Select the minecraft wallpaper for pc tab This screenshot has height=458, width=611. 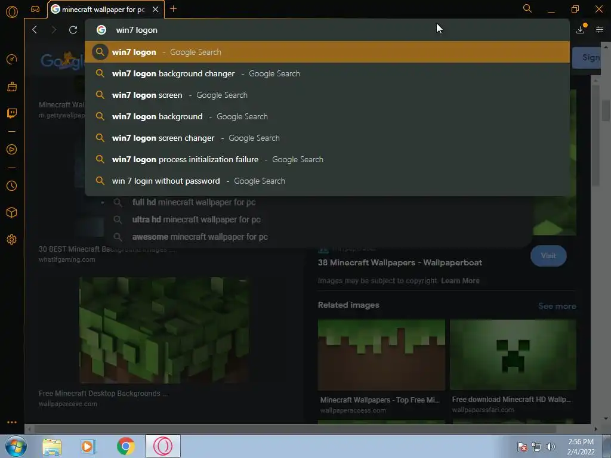pos(104,10)
